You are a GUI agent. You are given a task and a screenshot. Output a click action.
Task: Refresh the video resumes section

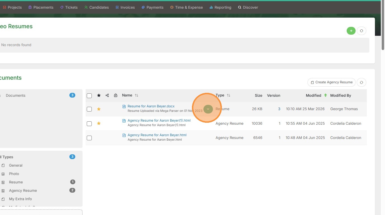(x=361, y=31)
